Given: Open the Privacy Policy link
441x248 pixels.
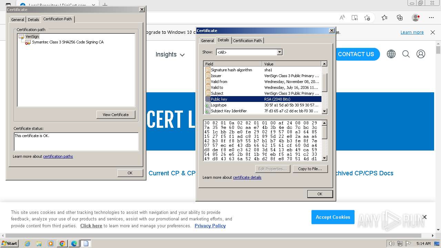Looking at the screenshot, I should tap(210, 226).
